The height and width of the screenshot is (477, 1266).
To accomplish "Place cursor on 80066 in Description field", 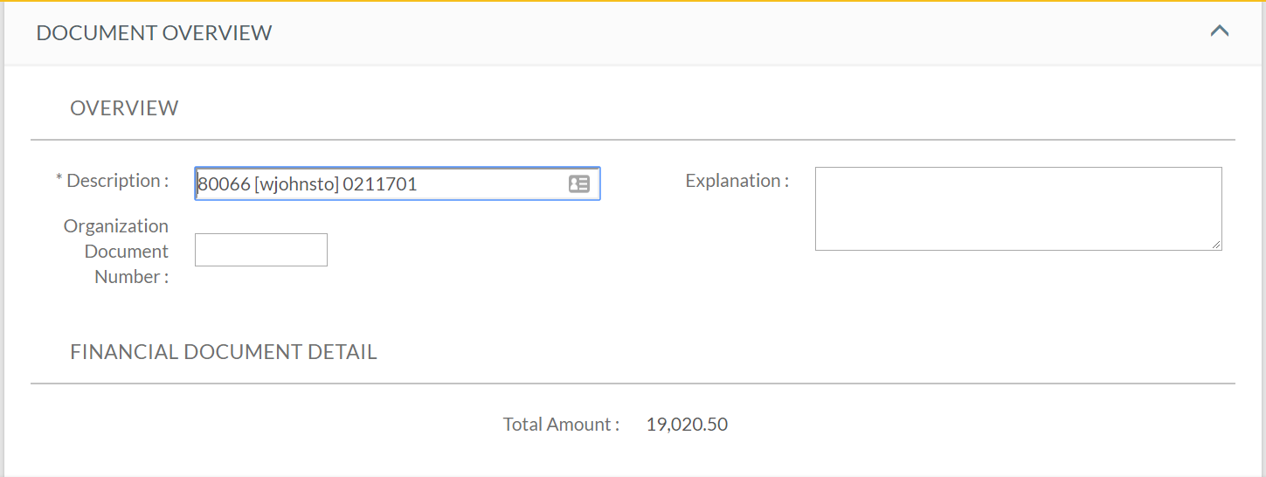I will coord(224,184).
